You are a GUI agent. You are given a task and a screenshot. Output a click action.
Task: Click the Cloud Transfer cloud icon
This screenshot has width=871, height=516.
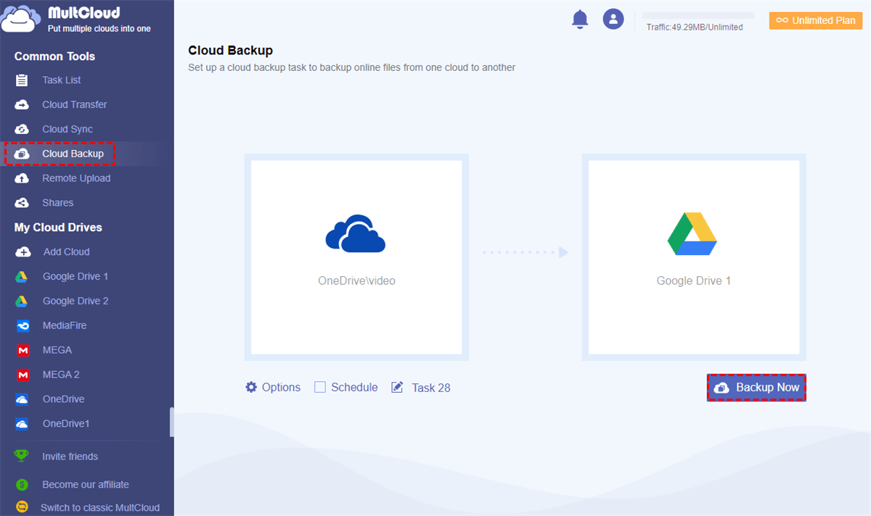[22, 105]
